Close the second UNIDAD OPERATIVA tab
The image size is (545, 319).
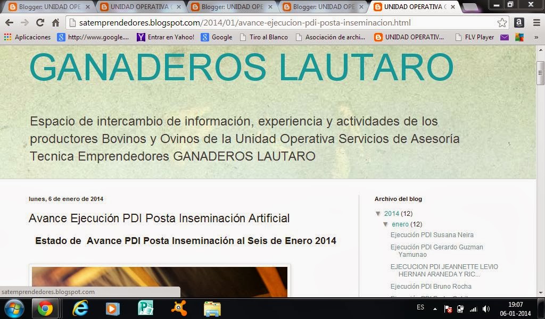[179, 6]
